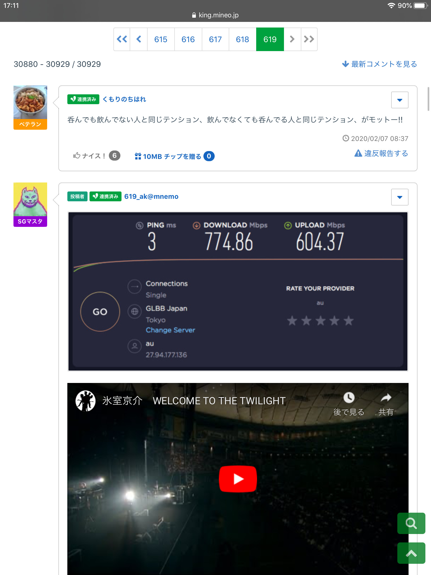
Task: Click the YouTube 後で見る clock icon
Action: pos(349,398)
